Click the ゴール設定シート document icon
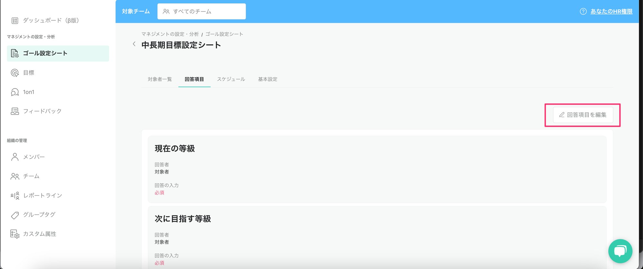The image size is (643, 269). click(15, 53)
